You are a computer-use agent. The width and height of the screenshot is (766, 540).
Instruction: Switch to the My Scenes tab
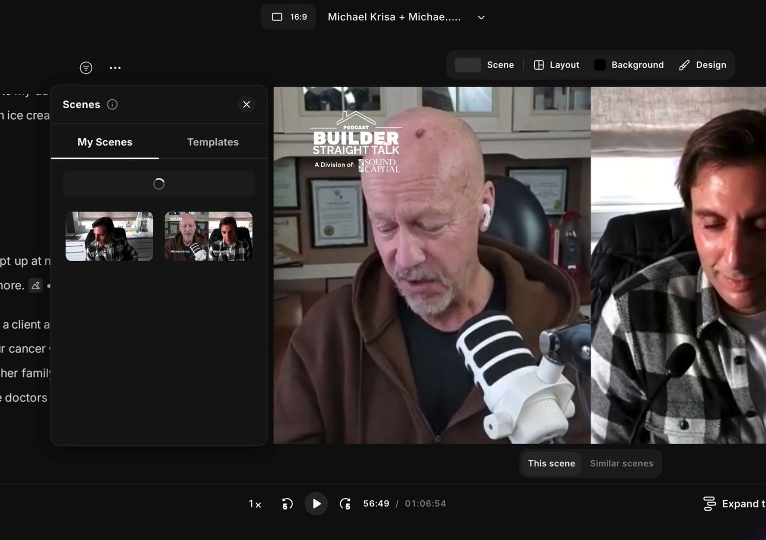105,142
